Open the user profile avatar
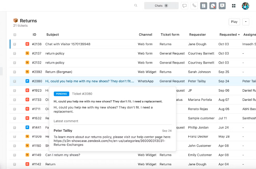Viewport: 256px width, 169px height. 246,6
